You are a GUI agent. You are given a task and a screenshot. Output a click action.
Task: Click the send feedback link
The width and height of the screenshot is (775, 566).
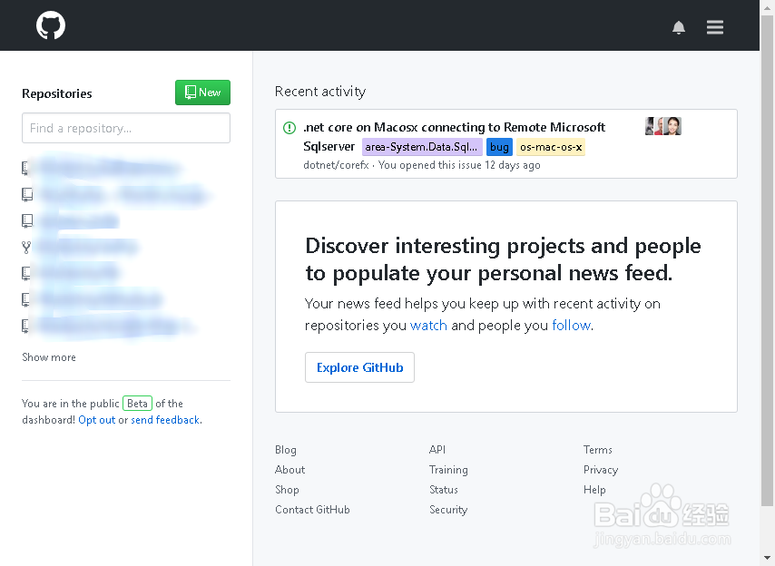point(165,420)
